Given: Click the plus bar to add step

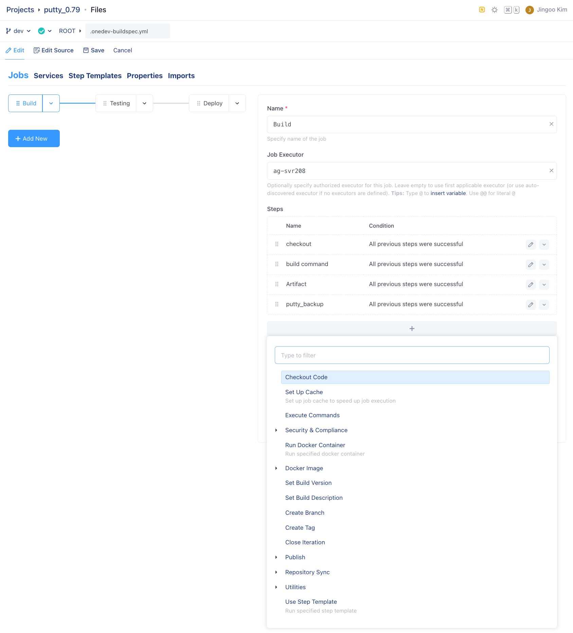Looking at the screenshot, I should tap(412, 329).
